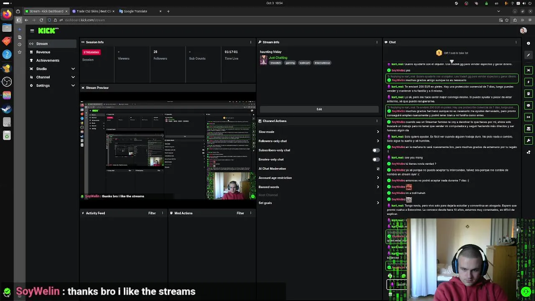Image resolution: width=535 pixels, height=301 pixels.
Task: Click the Swedish tag
Action: pos(275,63)
